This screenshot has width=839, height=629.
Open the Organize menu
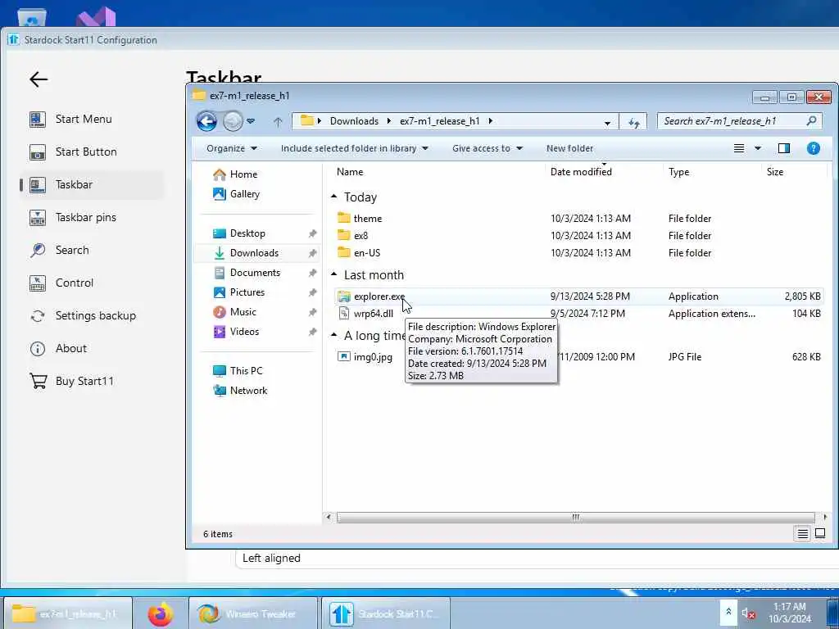(x=232, y=148)
